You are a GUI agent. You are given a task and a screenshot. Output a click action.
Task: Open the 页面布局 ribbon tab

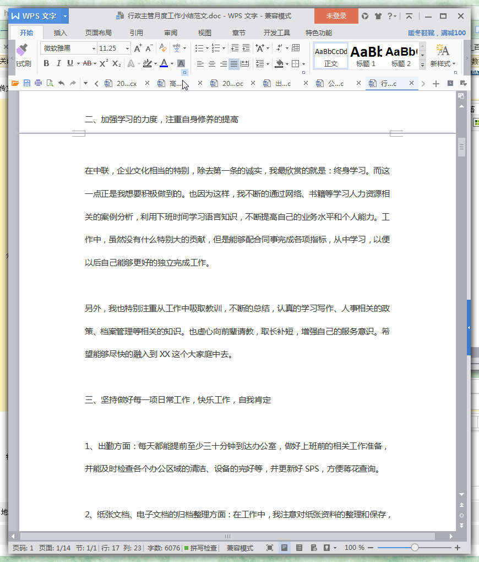98,33
